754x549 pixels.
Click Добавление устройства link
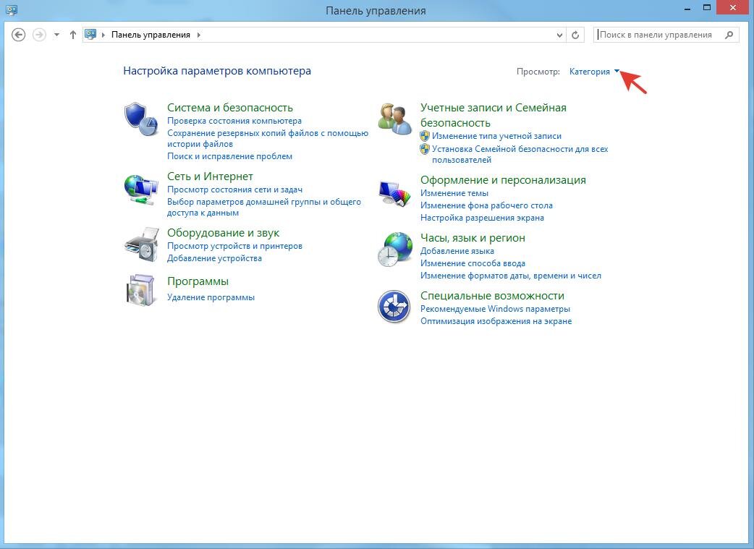(214, 258)
